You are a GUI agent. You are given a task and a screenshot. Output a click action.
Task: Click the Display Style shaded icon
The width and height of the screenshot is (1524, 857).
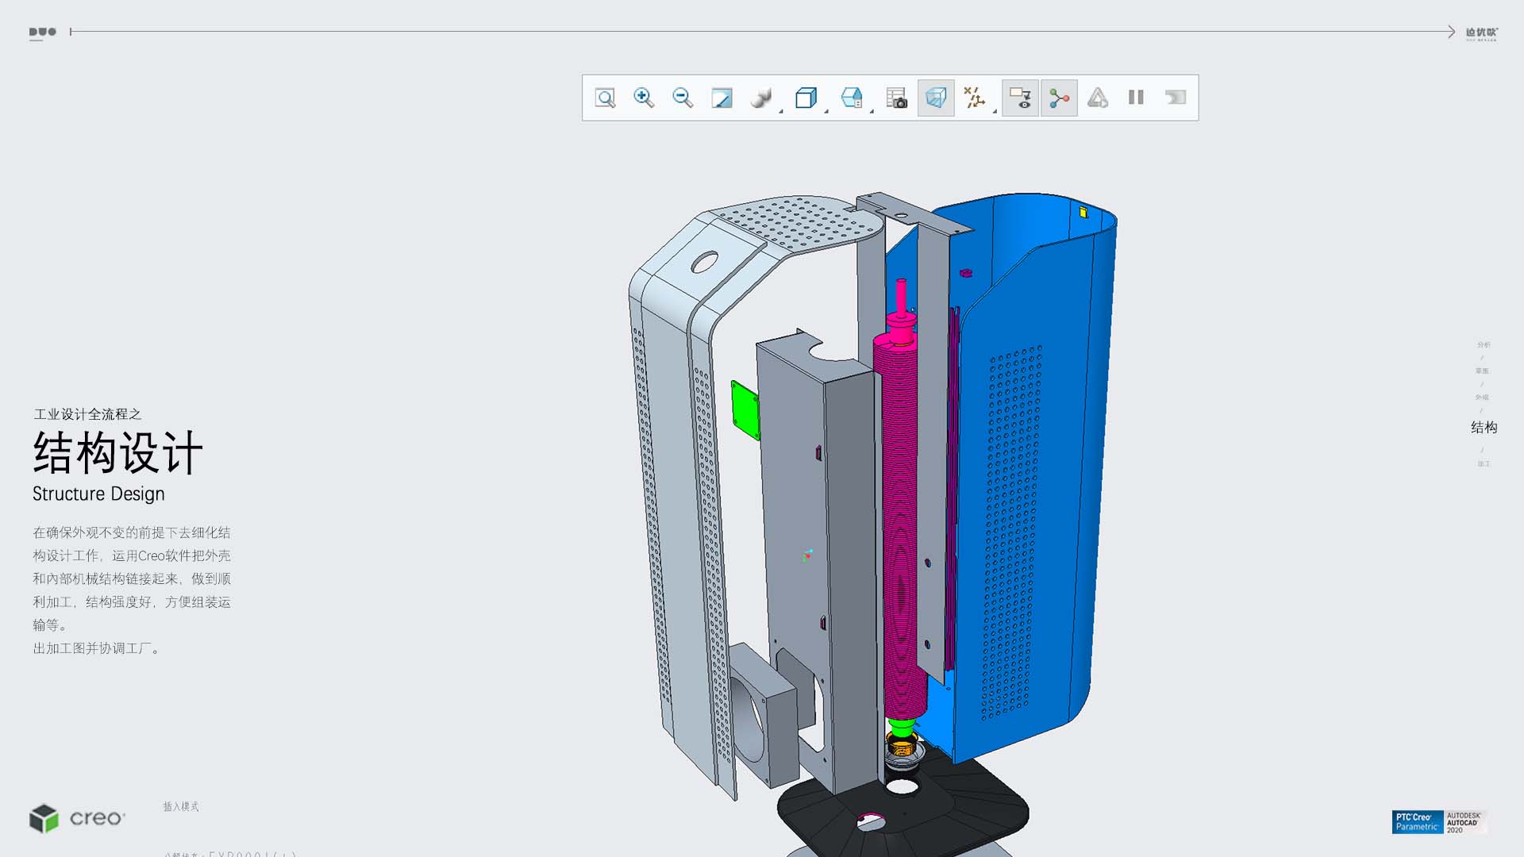pyautogui.click(x=760, y=98)
